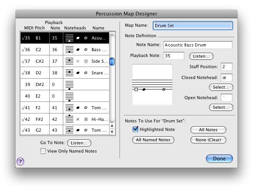Click the circled-X open notehead in row 37
253x189 pixels.
[x=86, y=61]
